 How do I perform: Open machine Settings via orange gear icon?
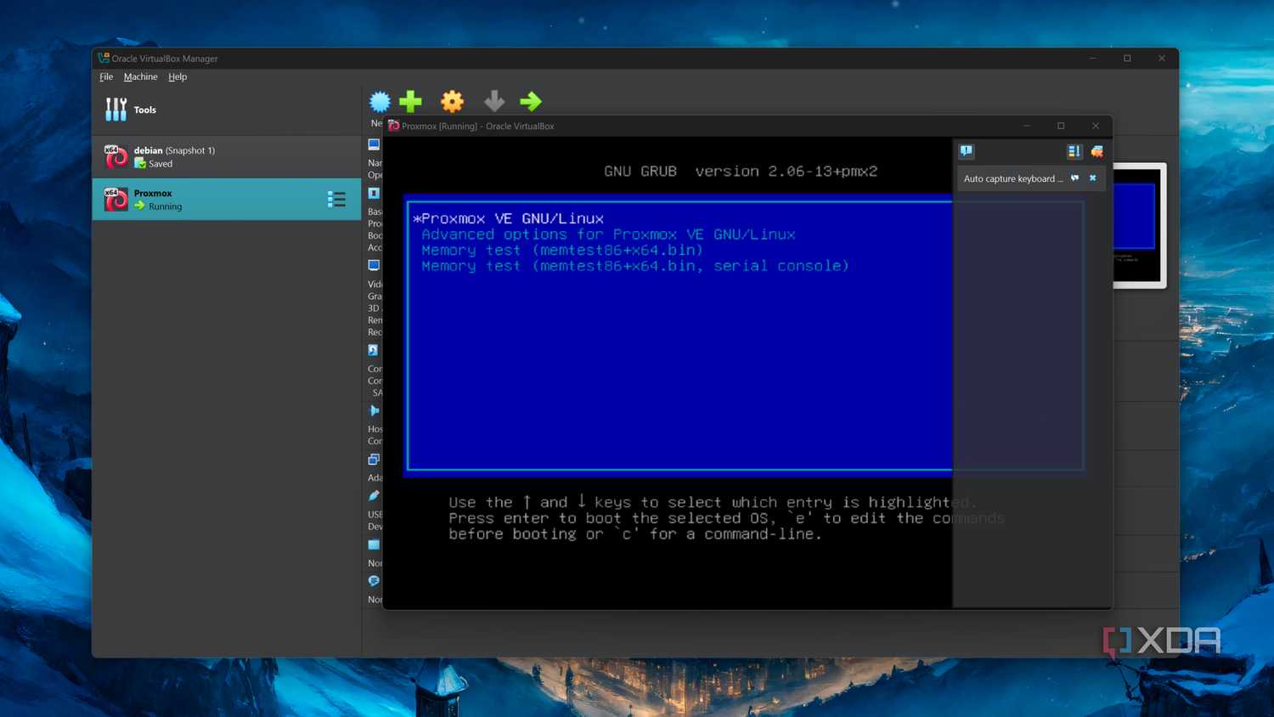click(x=453, y=102)
